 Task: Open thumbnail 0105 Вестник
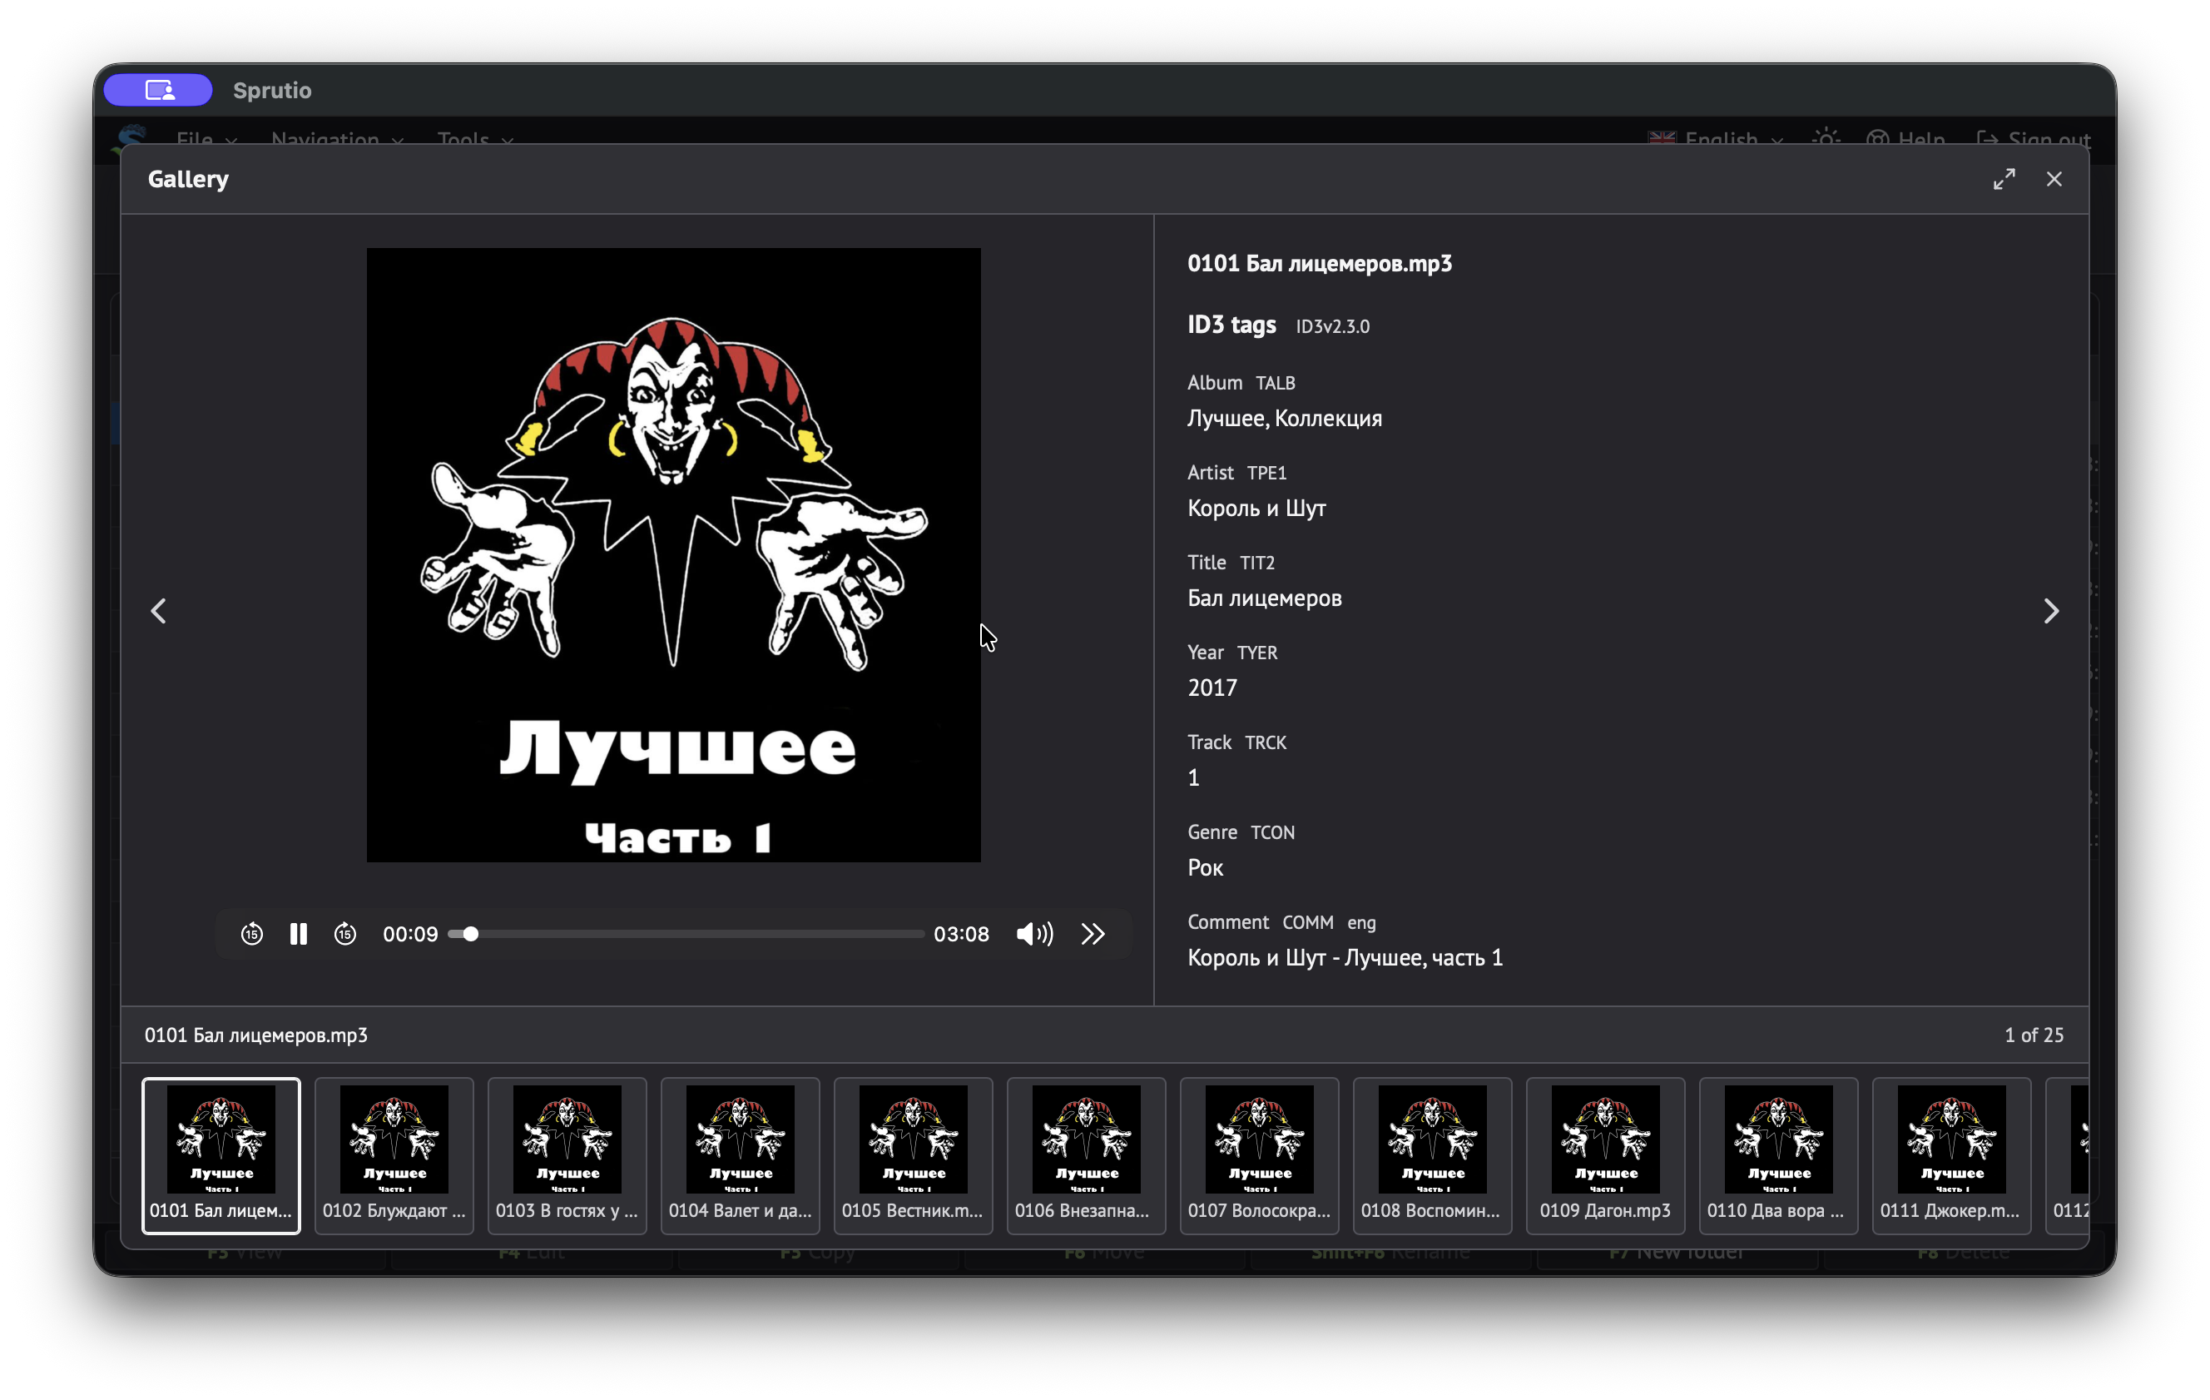pyautogui.click(x=913, y=1156)
